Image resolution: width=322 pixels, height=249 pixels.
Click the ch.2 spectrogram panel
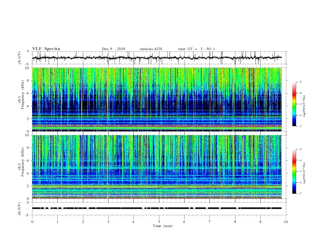click(157, 167)
